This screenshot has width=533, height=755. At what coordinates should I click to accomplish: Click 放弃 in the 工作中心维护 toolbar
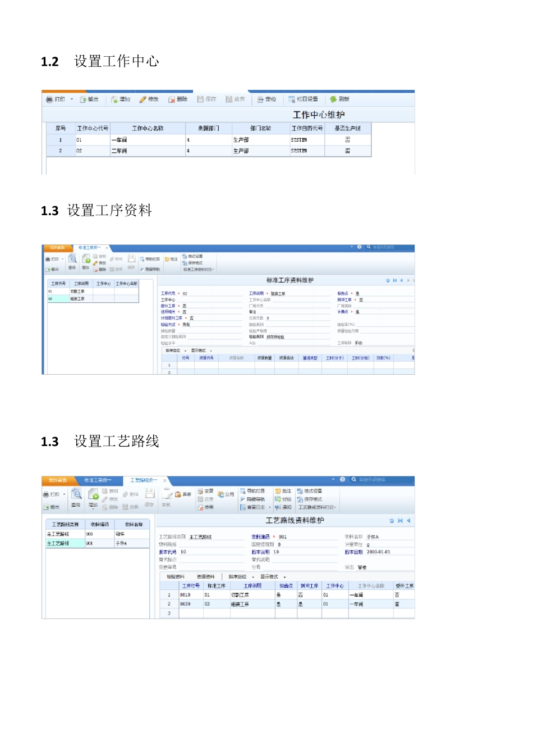click(236, 99)
